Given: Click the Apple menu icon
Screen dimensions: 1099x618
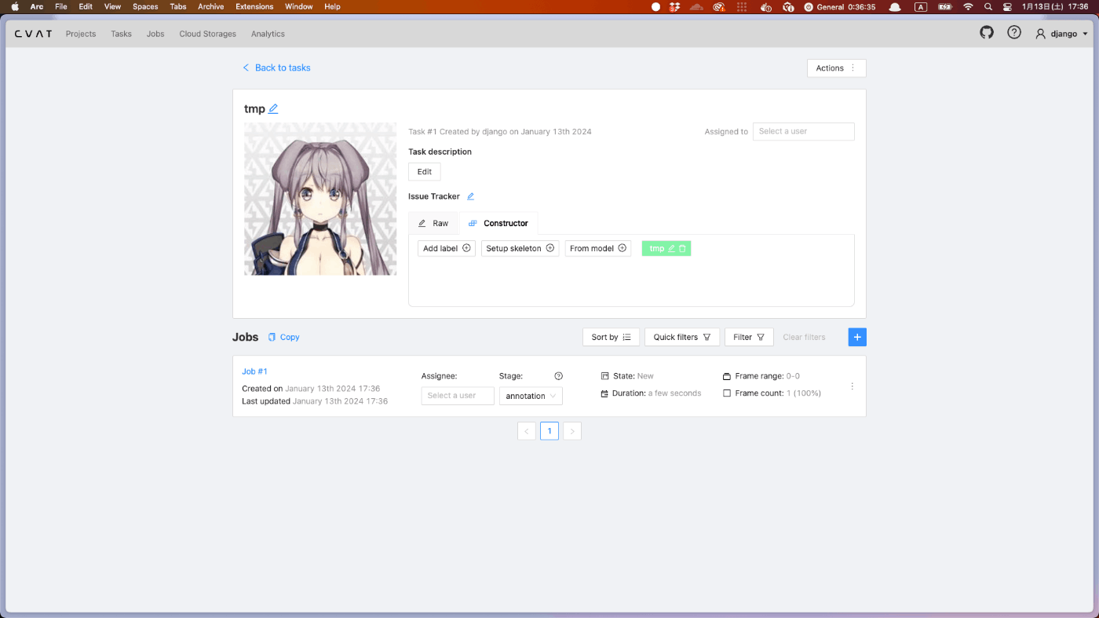Looking at the screenshot, I should pyautogui.click(x=15, y=6).
